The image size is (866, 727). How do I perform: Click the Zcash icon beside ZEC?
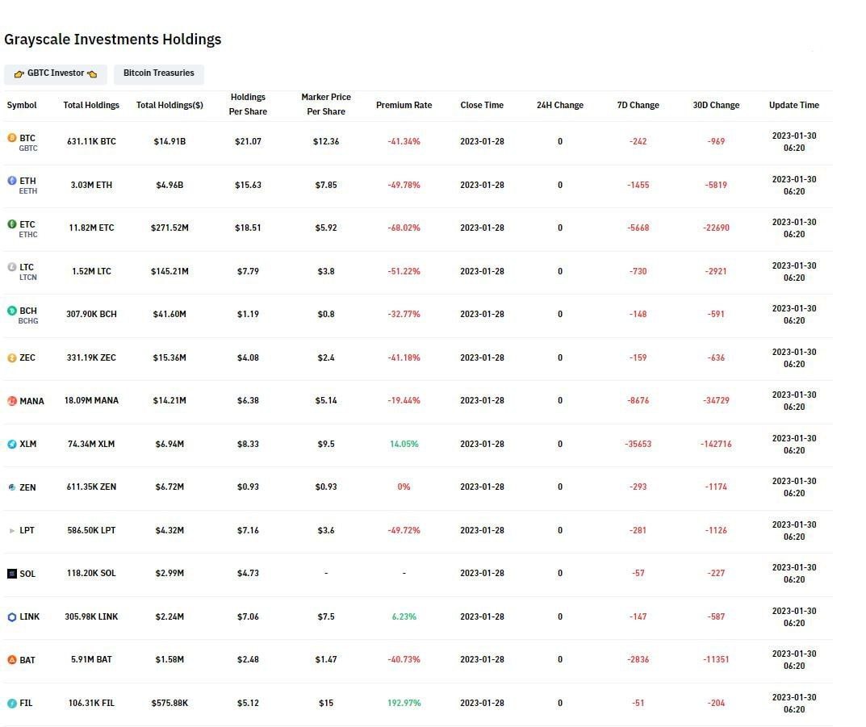pos(11,357)
